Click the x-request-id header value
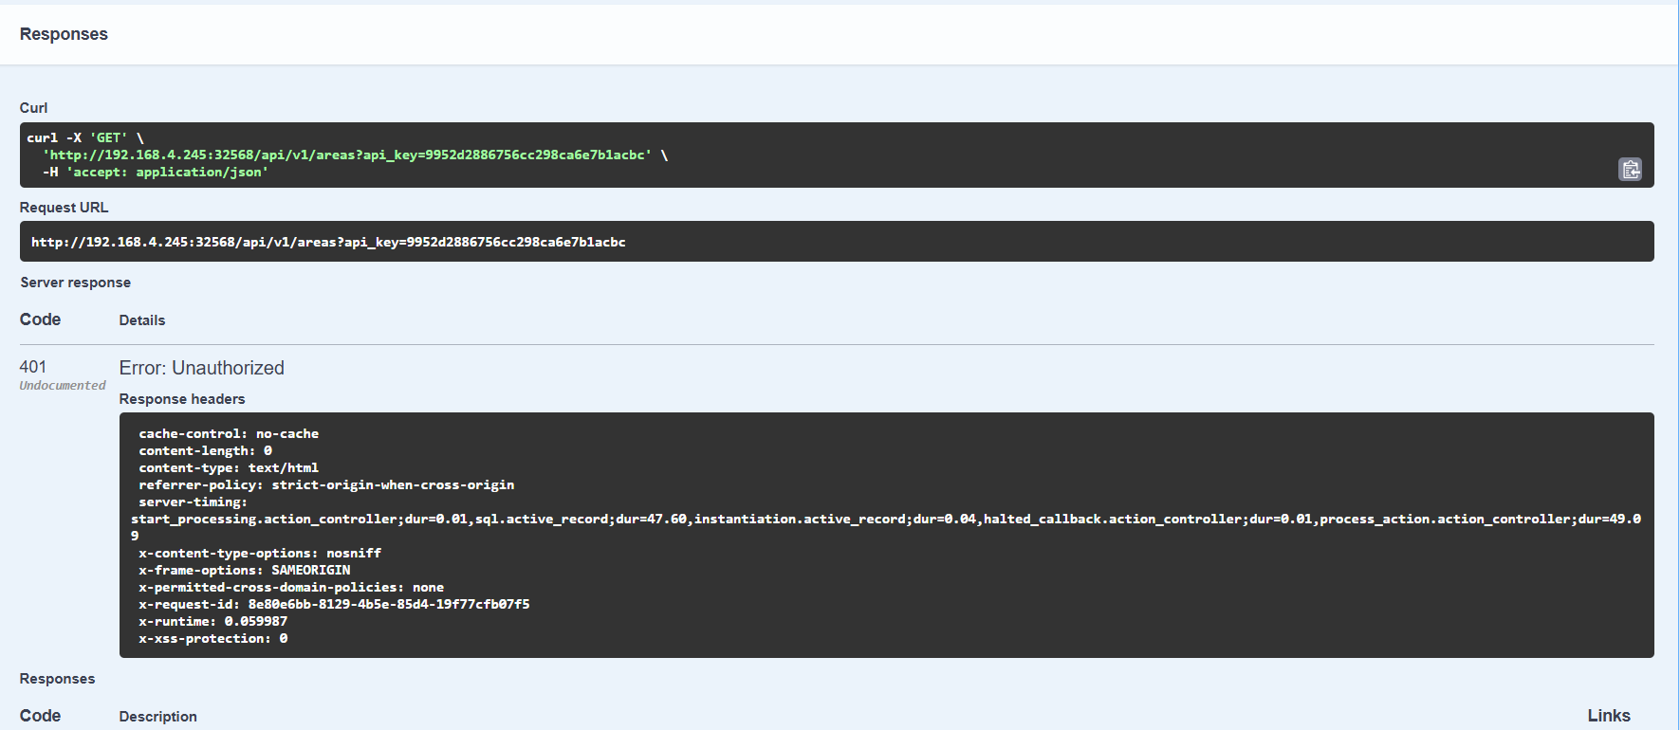 (389, 604)
